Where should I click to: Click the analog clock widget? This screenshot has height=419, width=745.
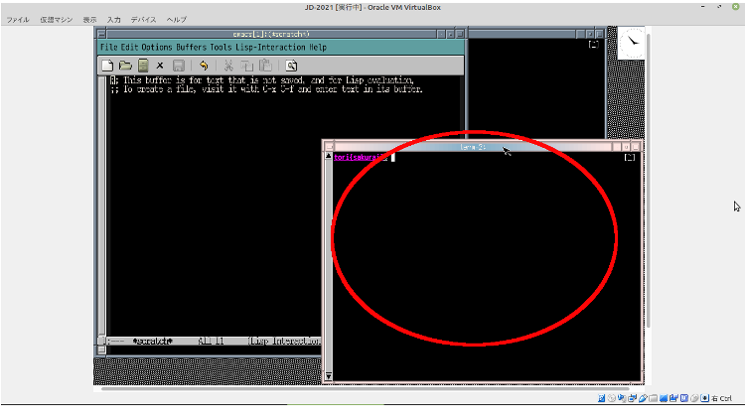631,42
